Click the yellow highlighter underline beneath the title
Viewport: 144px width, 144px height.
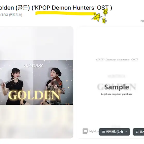point(66,13)
